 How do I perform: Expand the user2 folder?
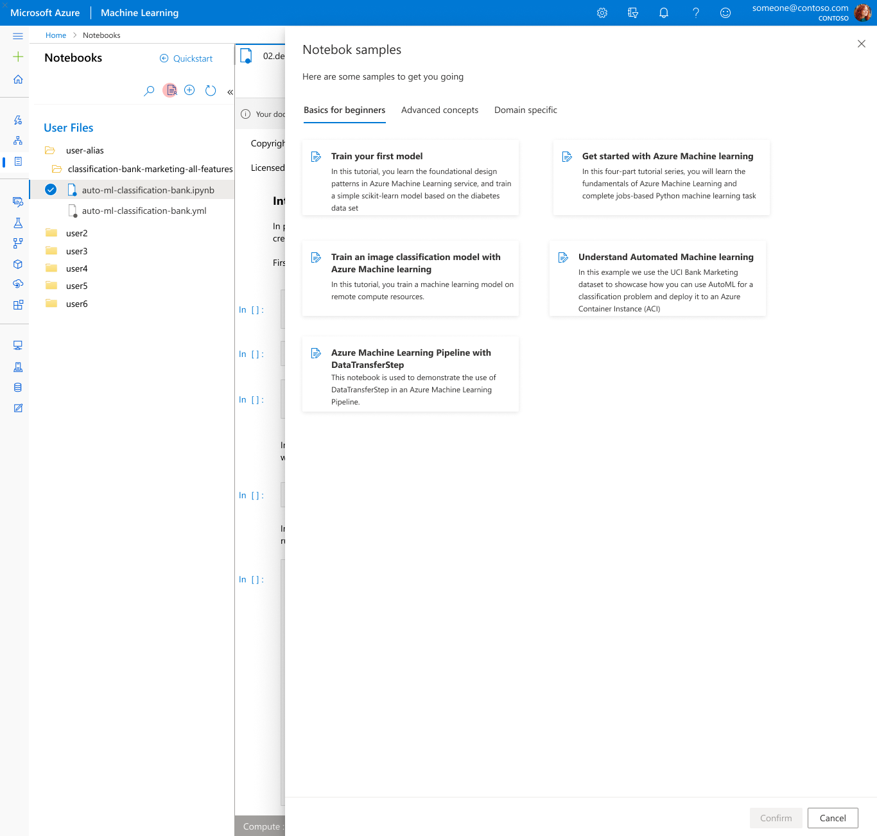[51, 232]
